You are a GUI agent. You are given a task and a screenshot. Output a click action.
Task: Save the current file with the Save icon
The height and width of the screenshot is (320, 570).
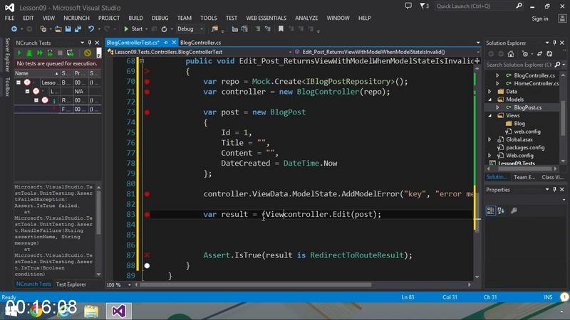pos(68,28)
